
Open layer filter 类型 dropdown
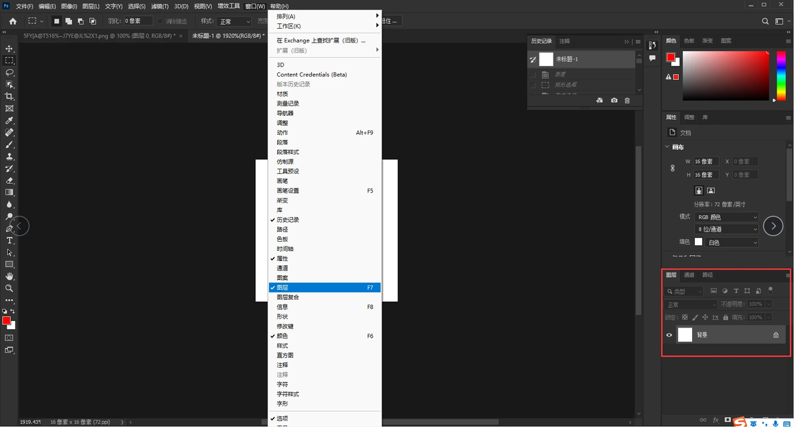click(x=684, y=291)
